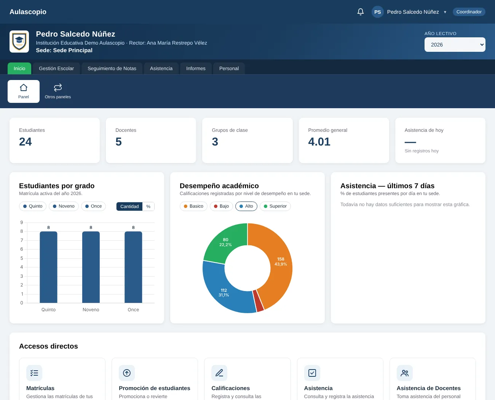Go to the Inicio tab
495x400 pixels.
(19, 69)
